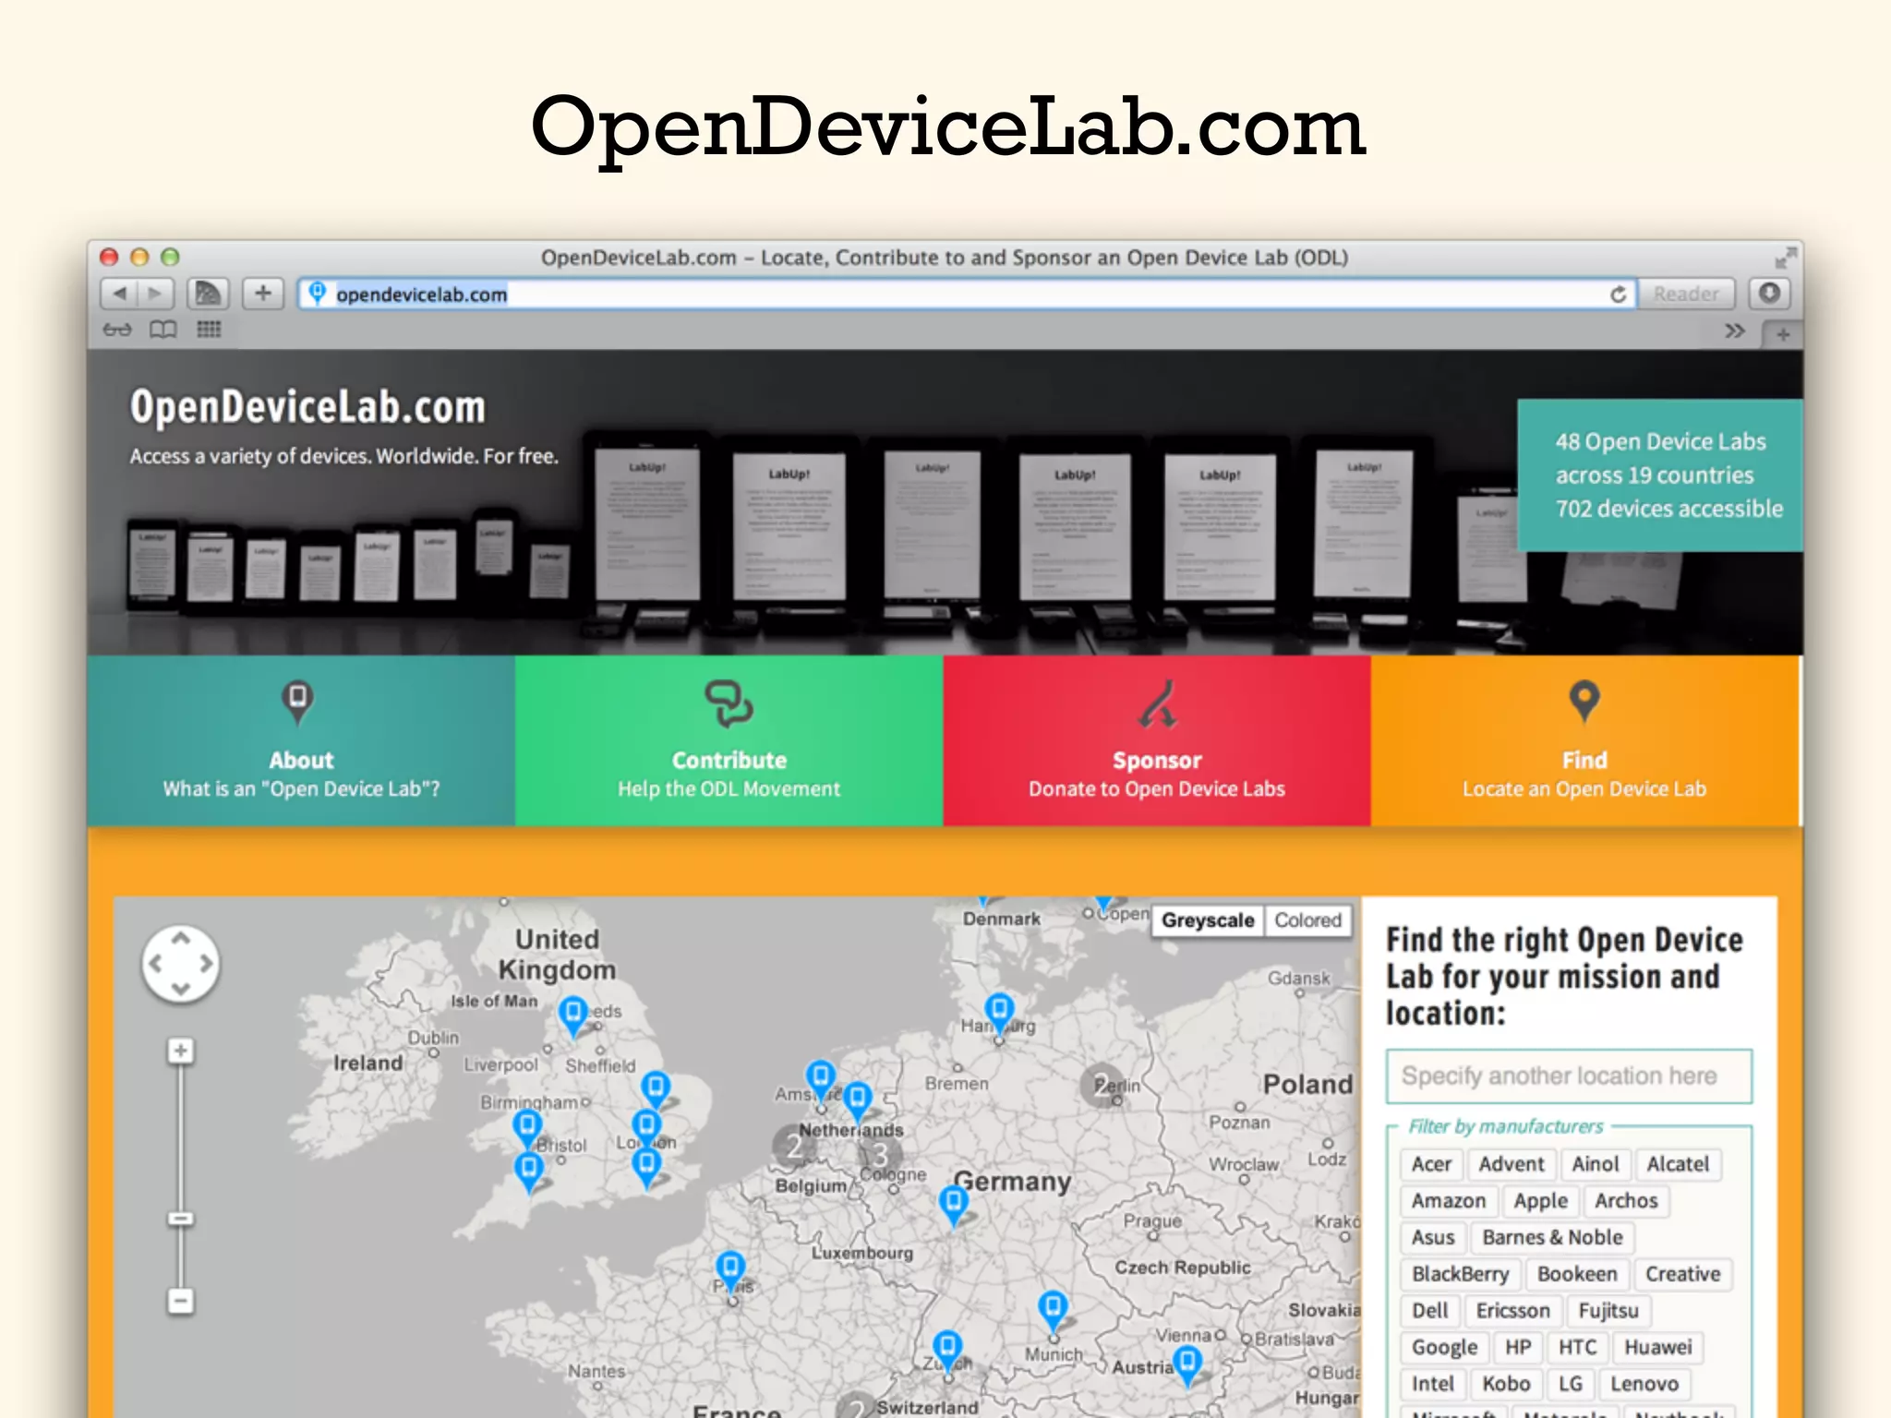The width and height of the screenshot is (1891, 1418).
Task: Filter by manufacturer Ericsson
Action: 1512,1311
